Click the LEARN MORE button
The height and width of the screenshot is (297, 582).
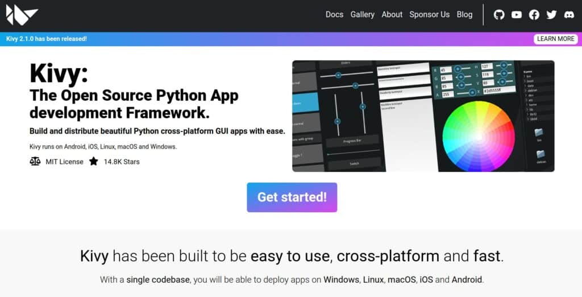[555, 39]
